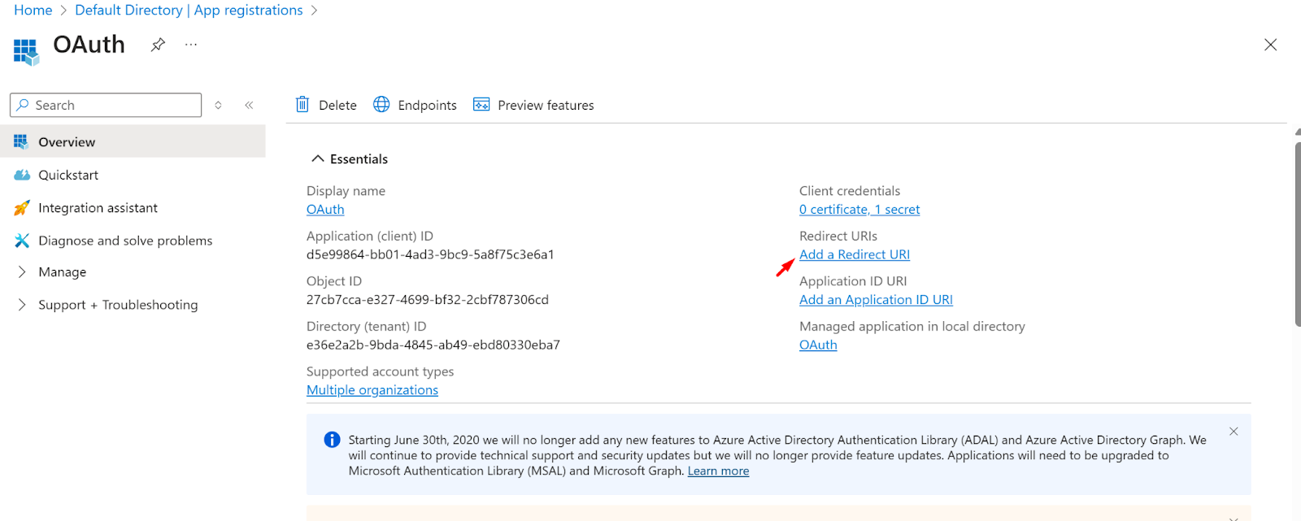The image size is (1301, 521).
Task: Collapse the Essentials section chevron
Action: 318,158
